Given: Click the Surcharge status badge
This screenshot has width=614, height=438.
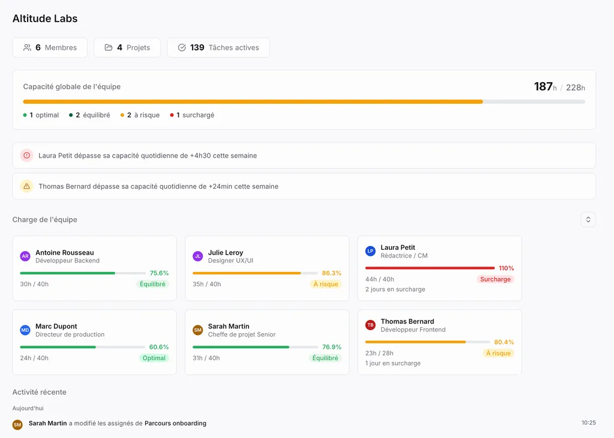Looking at the screenshot, I should (495, 279).
